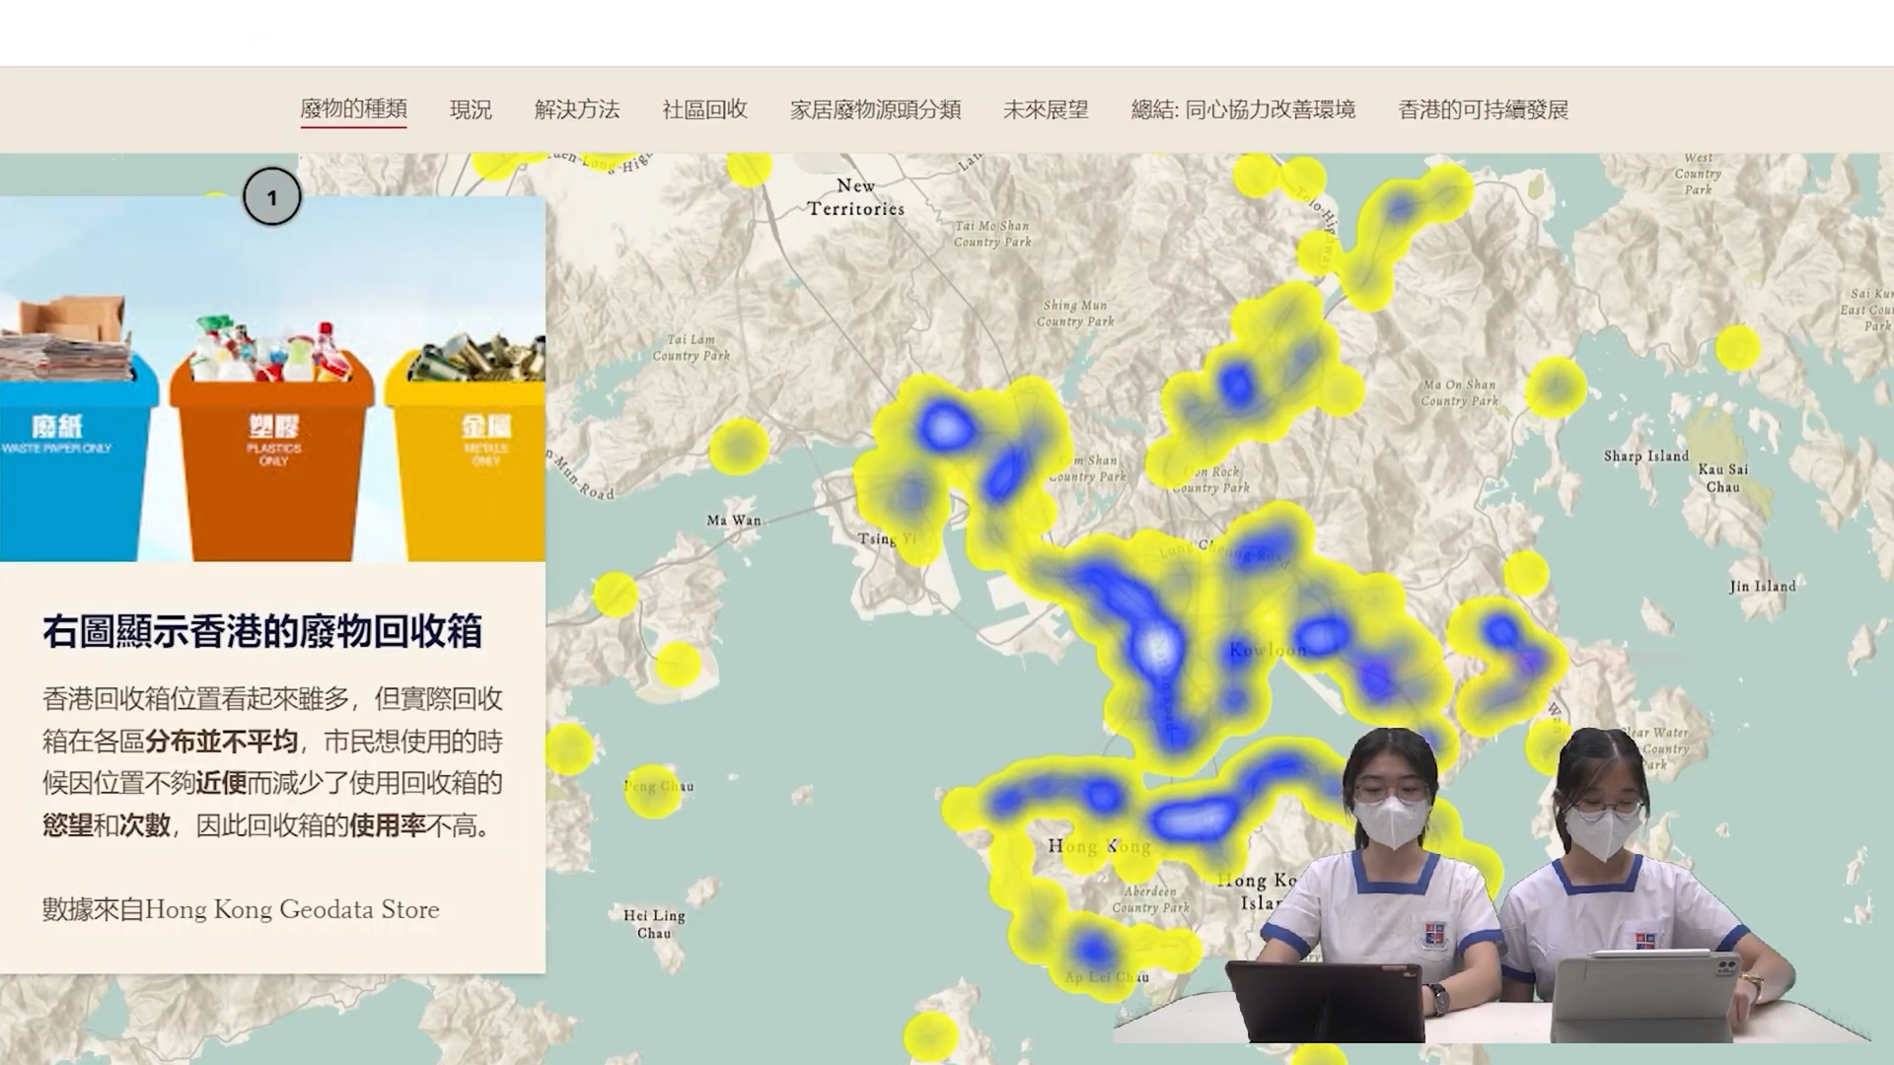Screen dimensions: 1894x1065
Task: Click the Hong Kong Geodata Store source text
Action: coord(292,909)
